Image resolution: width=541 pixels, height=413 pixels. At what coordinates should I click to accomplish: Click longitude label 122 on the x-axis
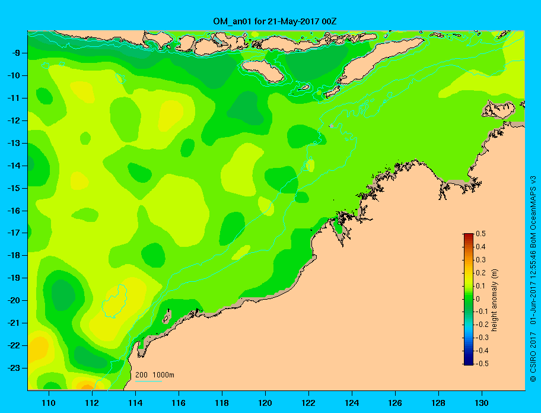pyautogui.click(x=308, y=403)
